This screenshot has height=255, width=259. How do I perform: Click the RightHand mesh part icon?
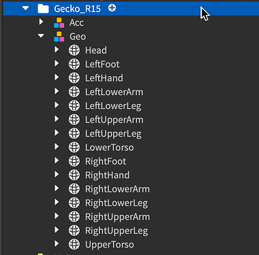tap(74, 175)
